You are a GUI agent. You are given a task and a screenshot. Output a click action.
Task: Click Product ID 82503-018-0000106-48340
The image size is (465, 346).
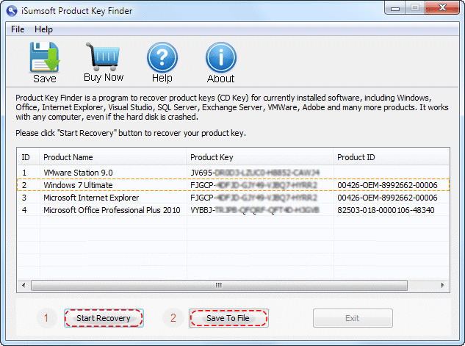(x=386, y=210)
